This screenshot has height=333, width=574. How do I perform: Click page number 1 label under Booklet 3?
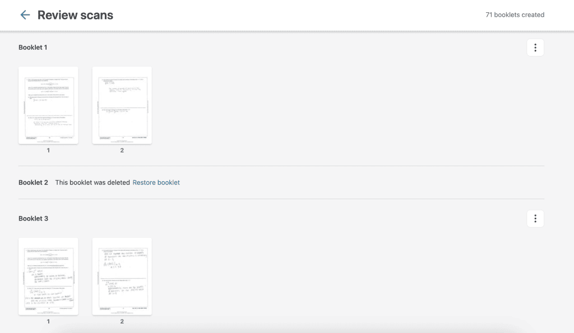[48, 322]
